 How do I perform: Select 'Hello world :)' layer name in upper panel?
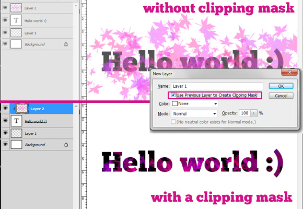click(36, 21)
